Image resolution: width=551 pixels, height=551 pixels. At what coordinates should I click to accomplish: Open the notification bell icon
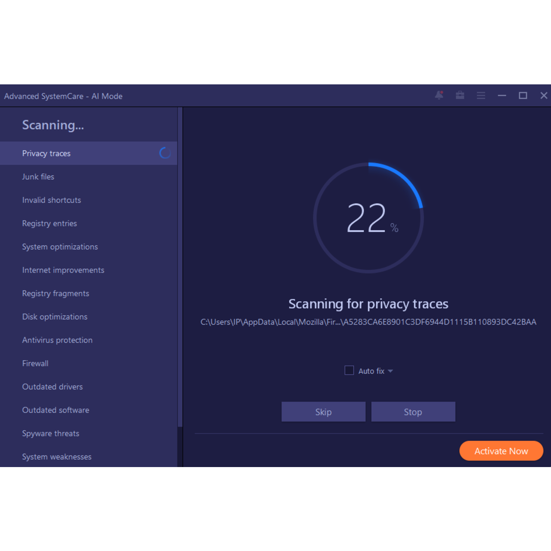(439, 95)
